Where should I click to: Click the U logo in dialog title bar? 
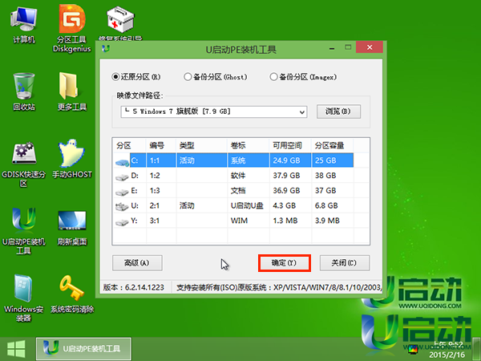106,48
